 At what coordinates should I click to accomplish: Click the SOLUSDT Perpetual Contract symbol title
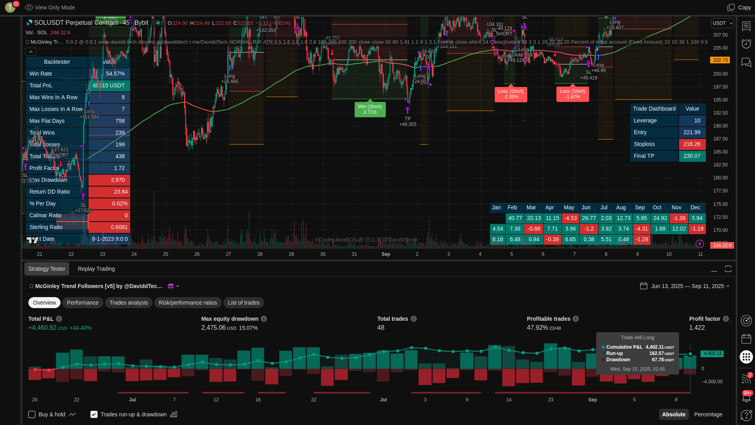pos(76,23)
